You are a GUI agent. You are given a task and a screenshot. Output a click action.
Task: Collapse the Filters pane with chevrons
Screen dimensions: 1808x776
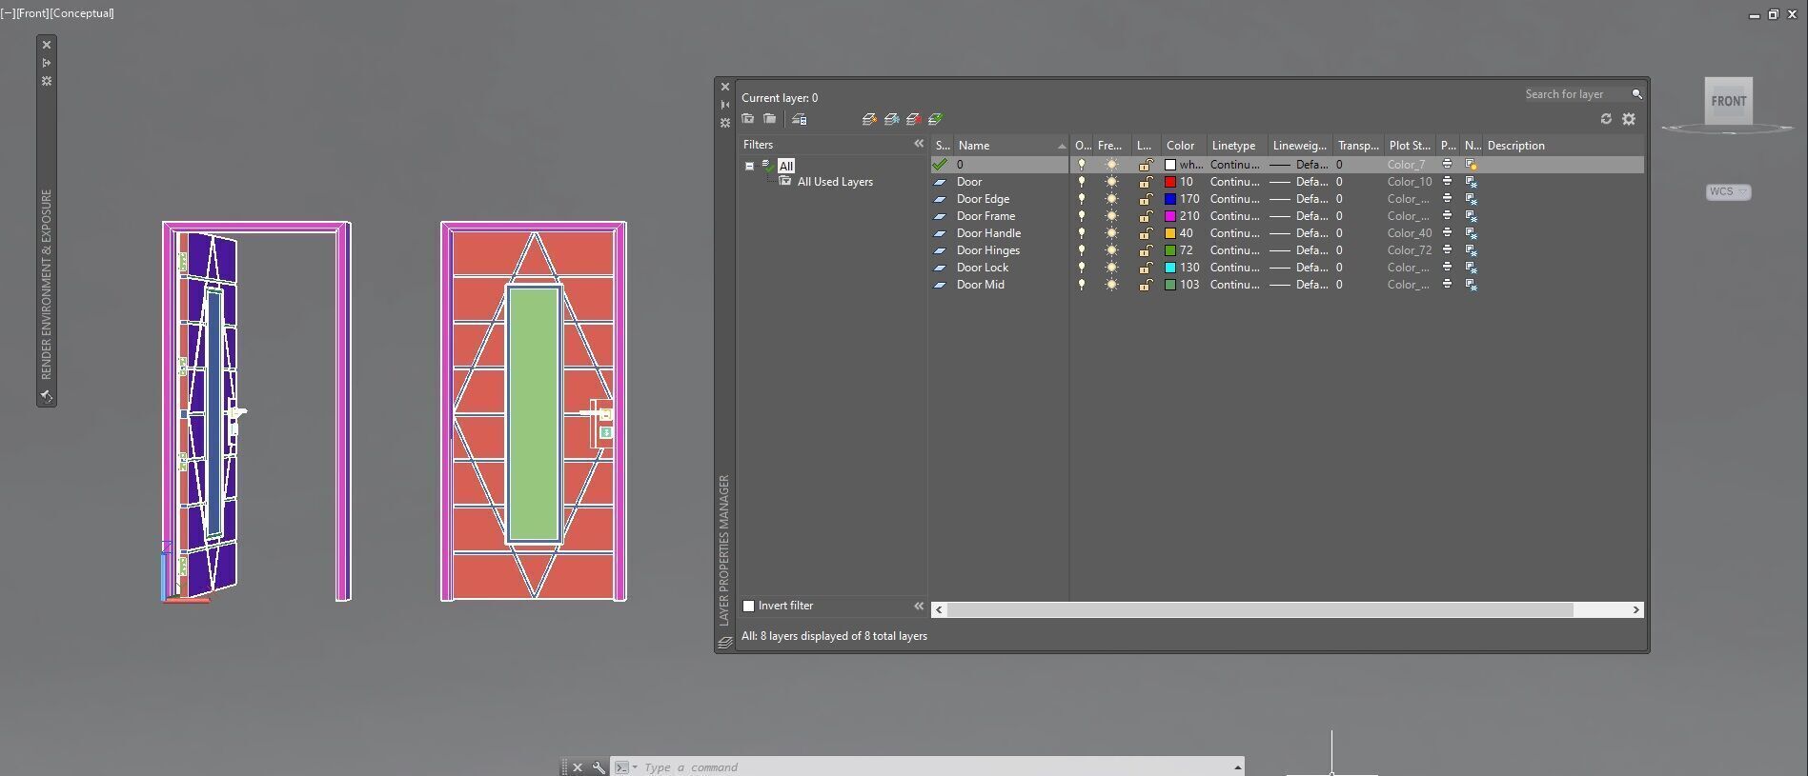tap(919, 144)
